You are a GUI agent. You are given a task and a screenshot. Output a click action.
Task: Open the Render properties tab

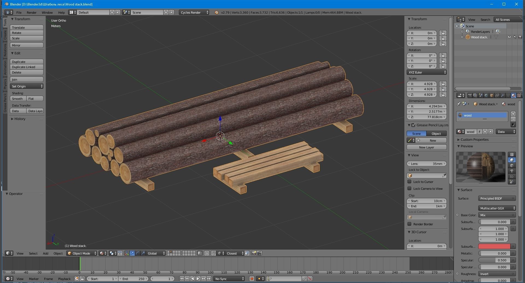coord(470,95)
